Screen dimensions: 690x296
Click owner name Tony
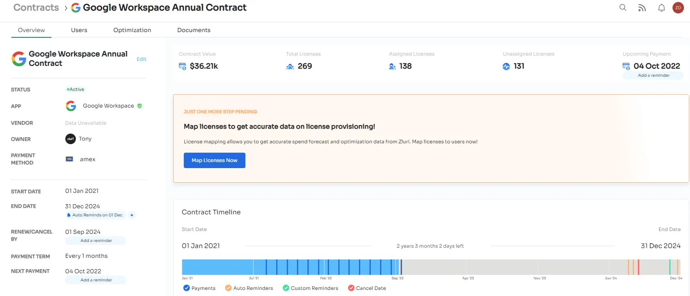coord(85,139)
